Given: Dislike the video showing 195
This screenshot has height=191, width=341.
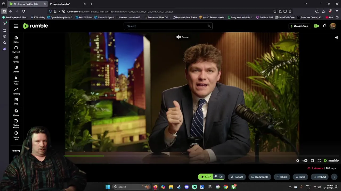Looking at the screenshot, I should (x=219, y=177).
